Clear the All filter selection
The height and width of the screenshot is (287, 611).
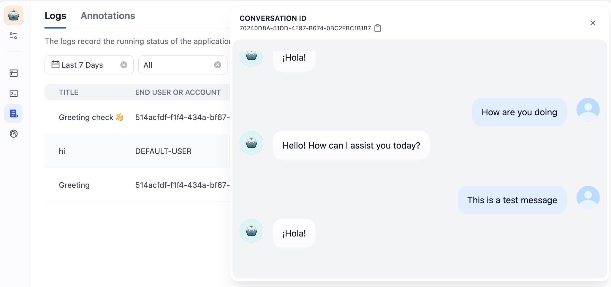218,65
